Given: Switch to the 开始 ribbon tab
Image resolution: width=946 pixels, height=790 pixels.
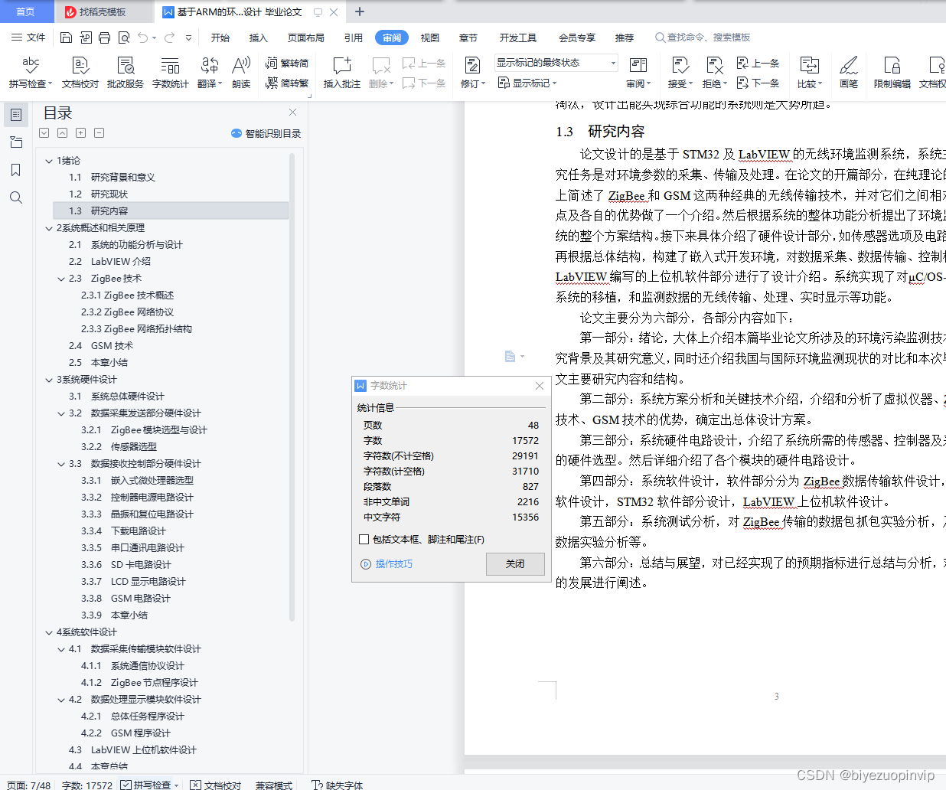Looking at the screenshot, I should pyautogui.click(x=220, y=38).
